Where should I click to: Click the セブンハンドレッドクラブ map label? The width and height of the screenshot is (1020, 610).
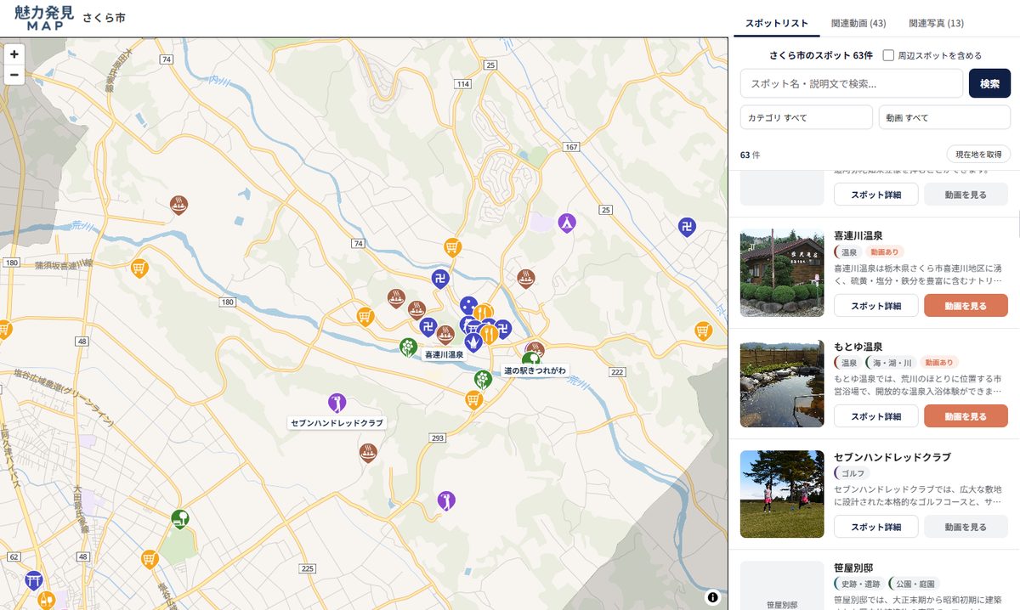337,422
